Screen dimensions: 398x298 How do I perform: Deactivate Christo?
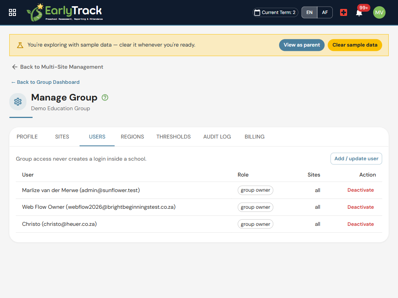(360, 224)
